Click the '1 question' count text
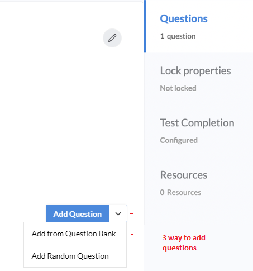 (x=178, y=36)
